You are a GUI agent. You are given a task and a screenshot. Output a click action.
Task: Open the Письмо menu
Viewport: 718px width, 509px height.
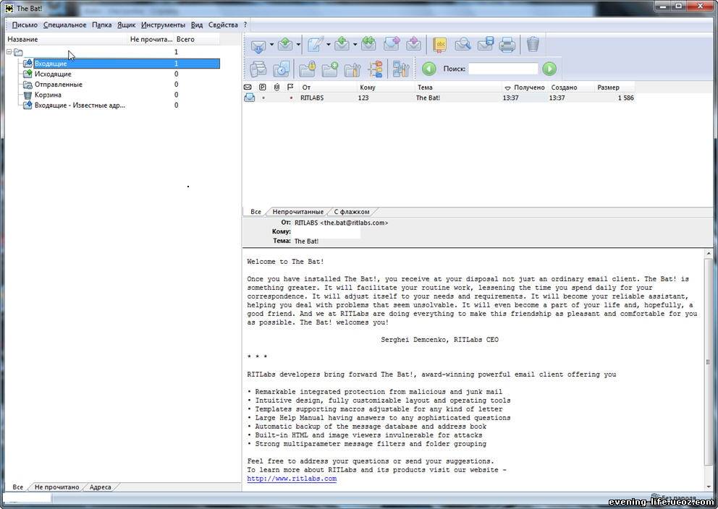pyautogui.click(x=25, y=25)
